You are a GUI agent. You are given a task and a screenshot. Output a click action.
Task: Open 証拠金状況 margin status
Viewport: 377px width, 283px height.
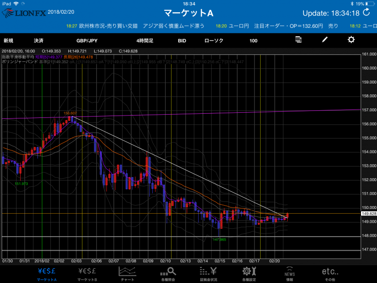208,273
